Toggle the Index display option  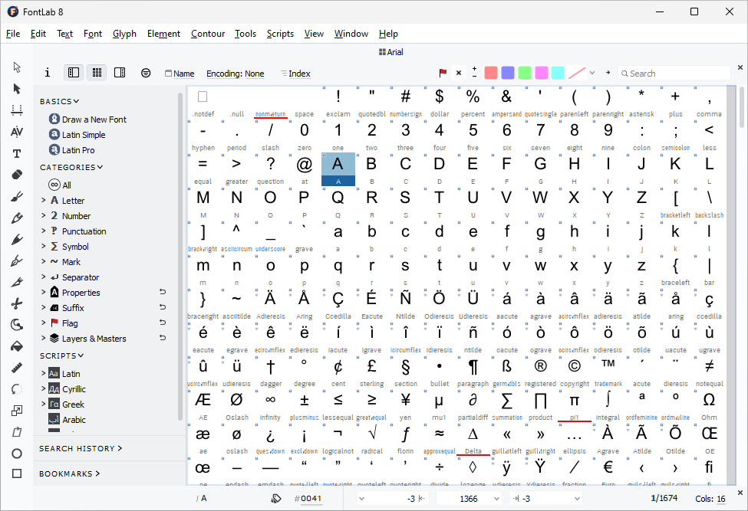295,73
